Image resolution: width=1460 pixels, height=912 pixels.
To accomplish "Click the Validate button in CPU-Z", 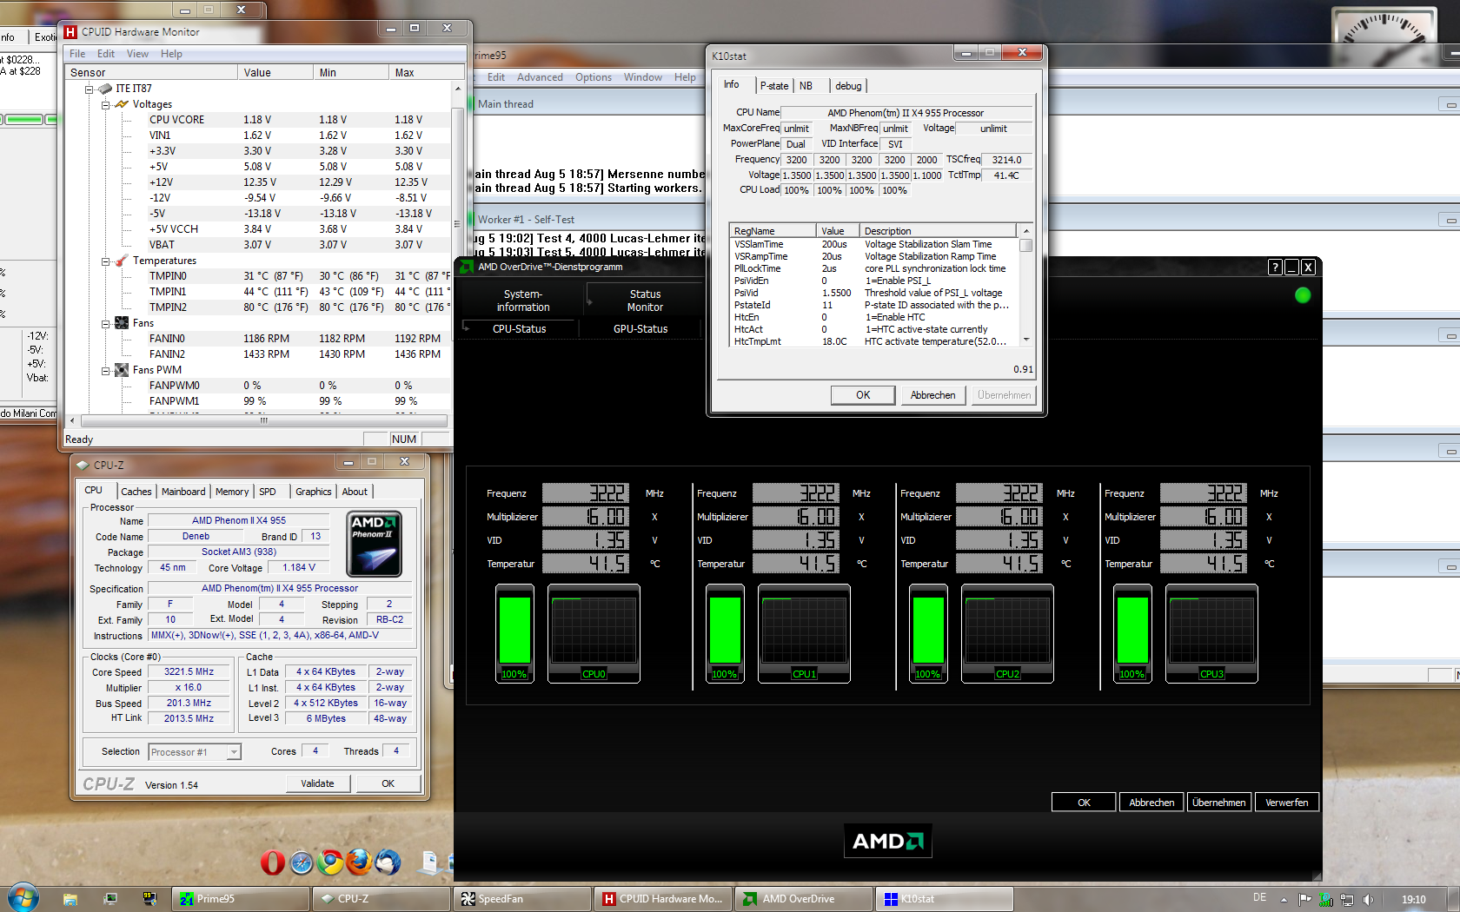I will click(x=317, y=783).
